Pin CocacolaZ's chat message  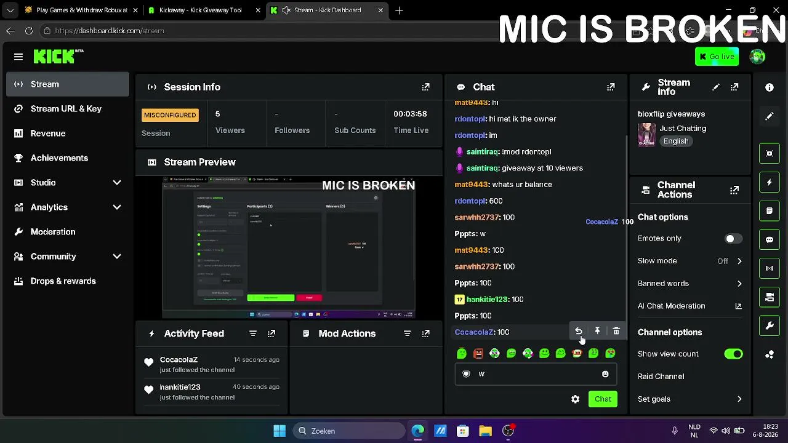(597, 332)
